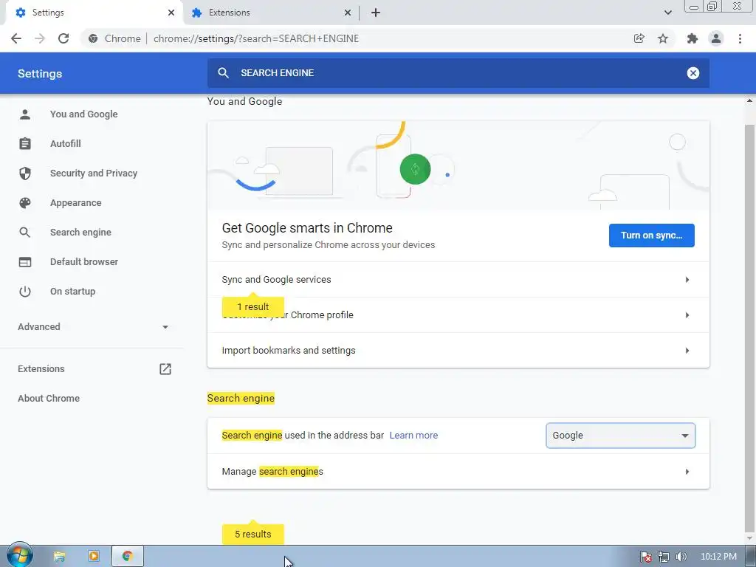This screenshot has height=567, width=756.
Task: Click the address bar URL
Action: 256,38
